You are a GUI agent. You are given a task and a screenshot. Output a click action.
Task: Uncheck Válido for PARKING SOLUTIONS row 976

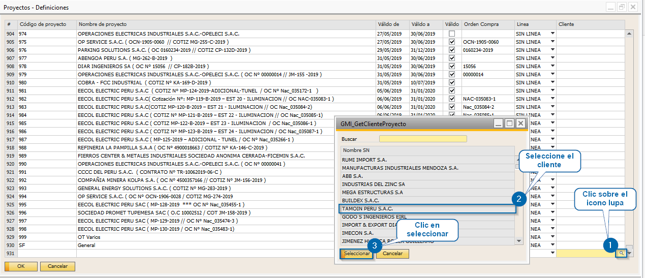[452, 50]
